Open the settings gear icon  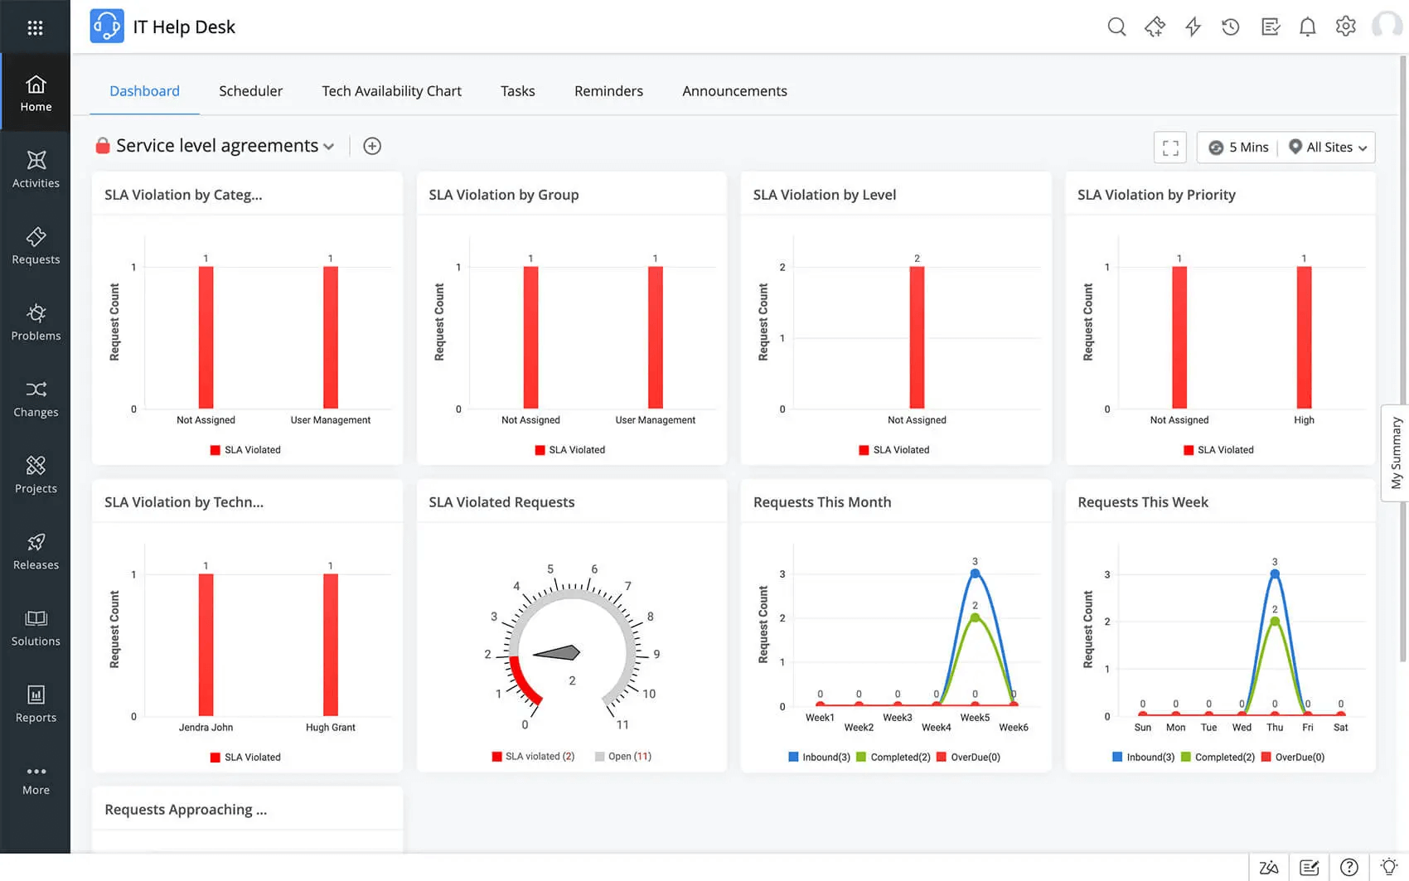[1345, 27]
